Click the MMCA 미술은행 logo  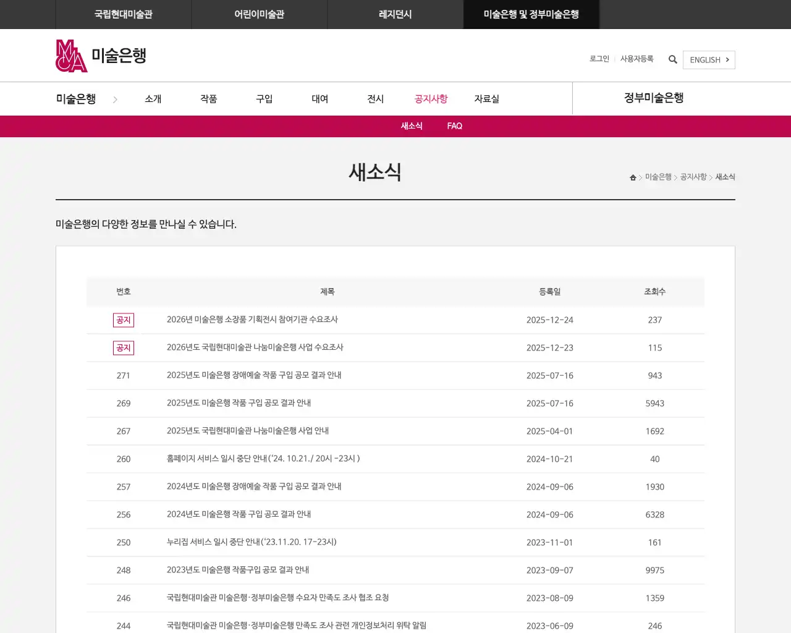[101, 56]
